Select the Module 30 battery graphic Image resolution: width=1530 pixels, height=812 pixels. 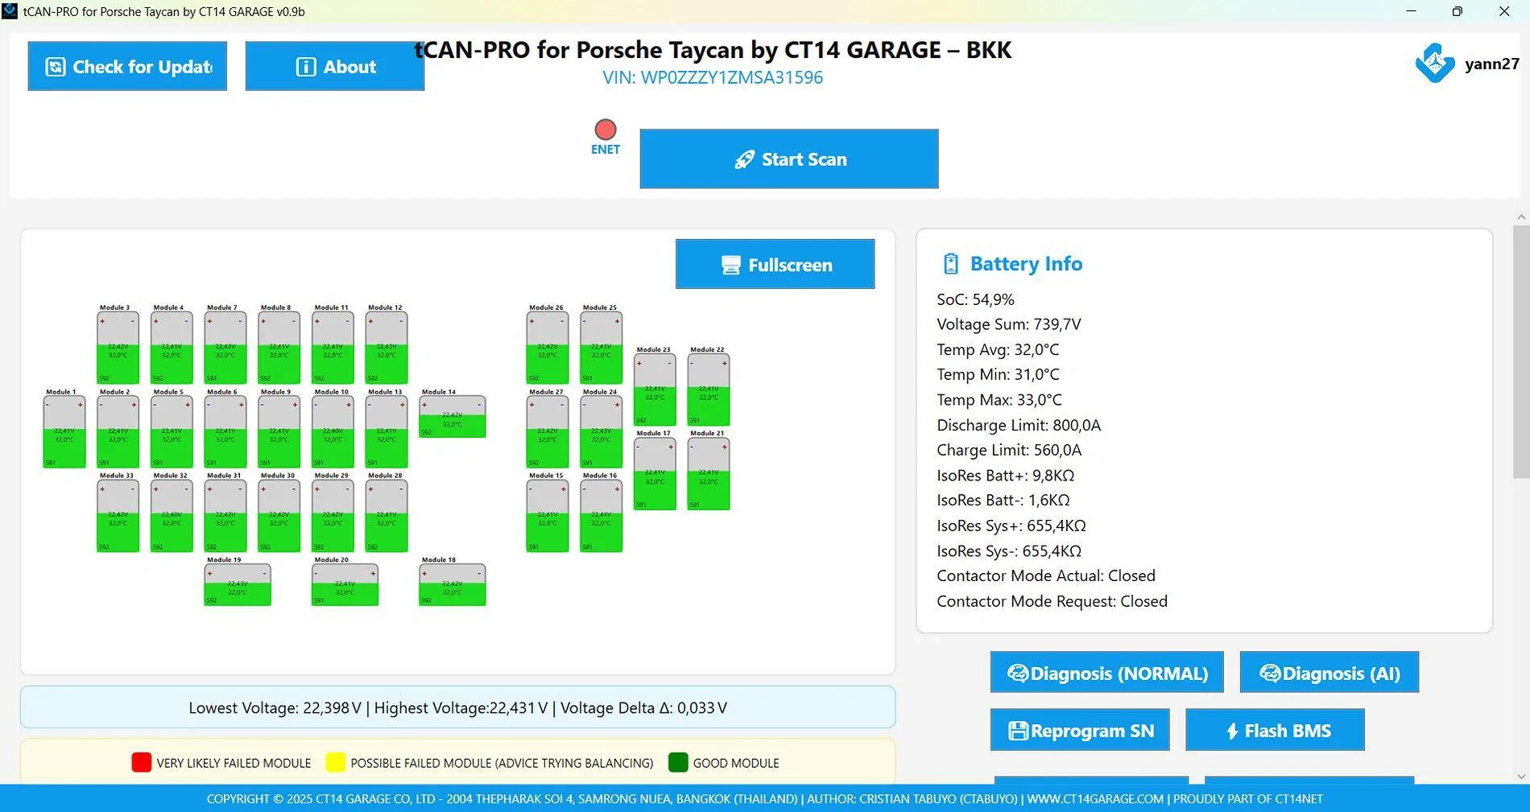[x=279, y=516]
